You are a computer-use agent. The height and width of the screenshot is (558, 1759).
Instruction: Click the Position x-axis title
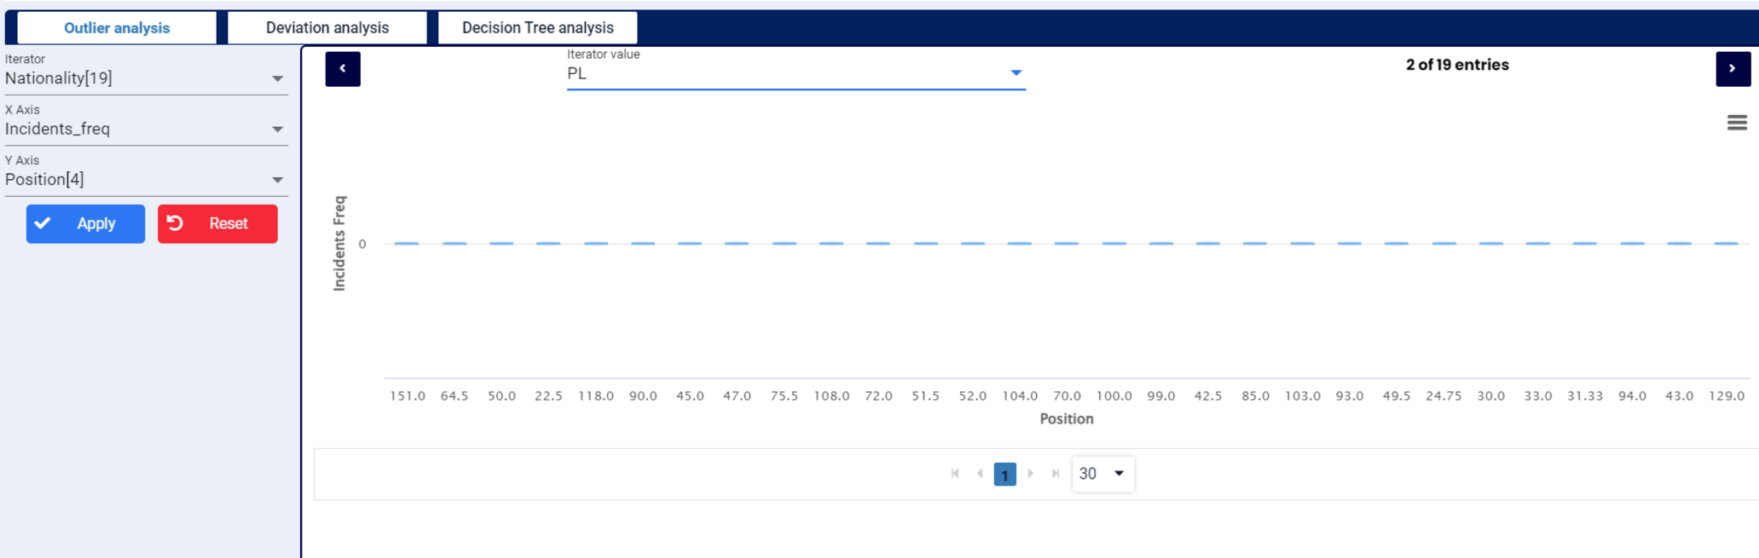pos(1067,419)
